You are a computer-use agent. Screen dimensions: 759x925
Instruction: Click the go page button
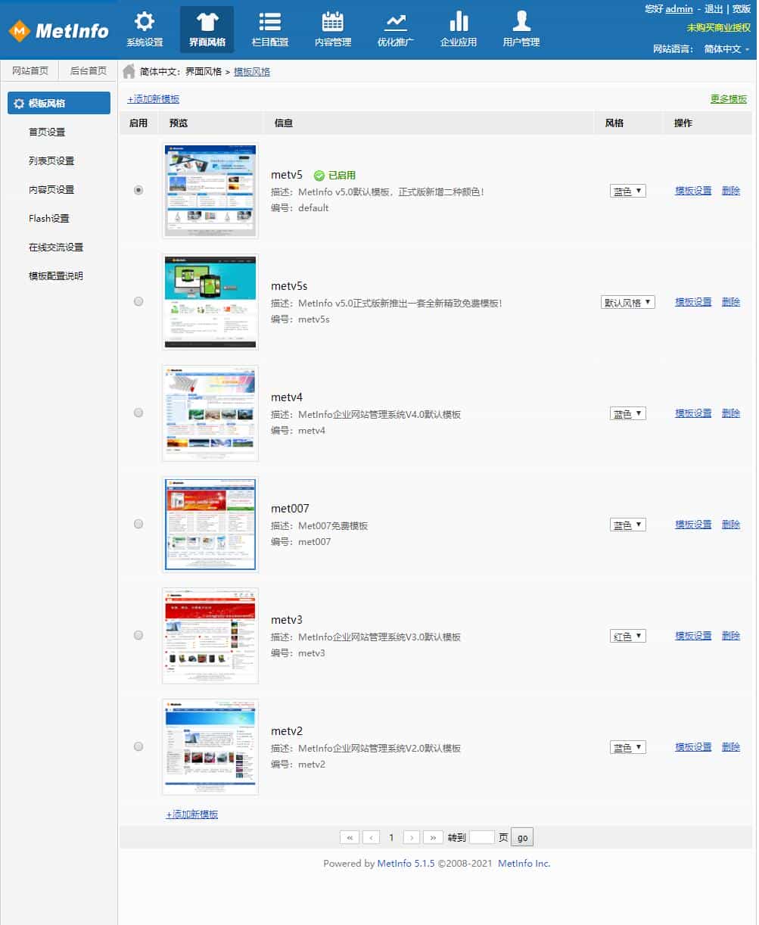(522, 837)
